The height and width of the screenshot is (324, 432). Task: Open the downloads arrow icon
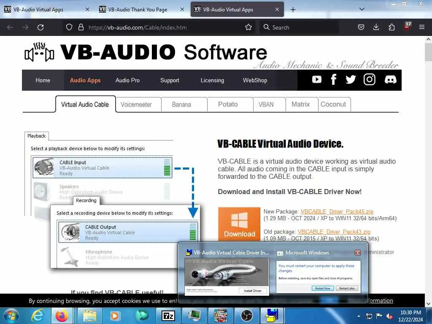(x=376, y=27)
